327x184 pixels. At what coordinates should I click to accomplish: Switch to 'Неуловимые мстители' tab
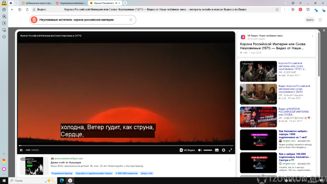(x=71, y=3)
